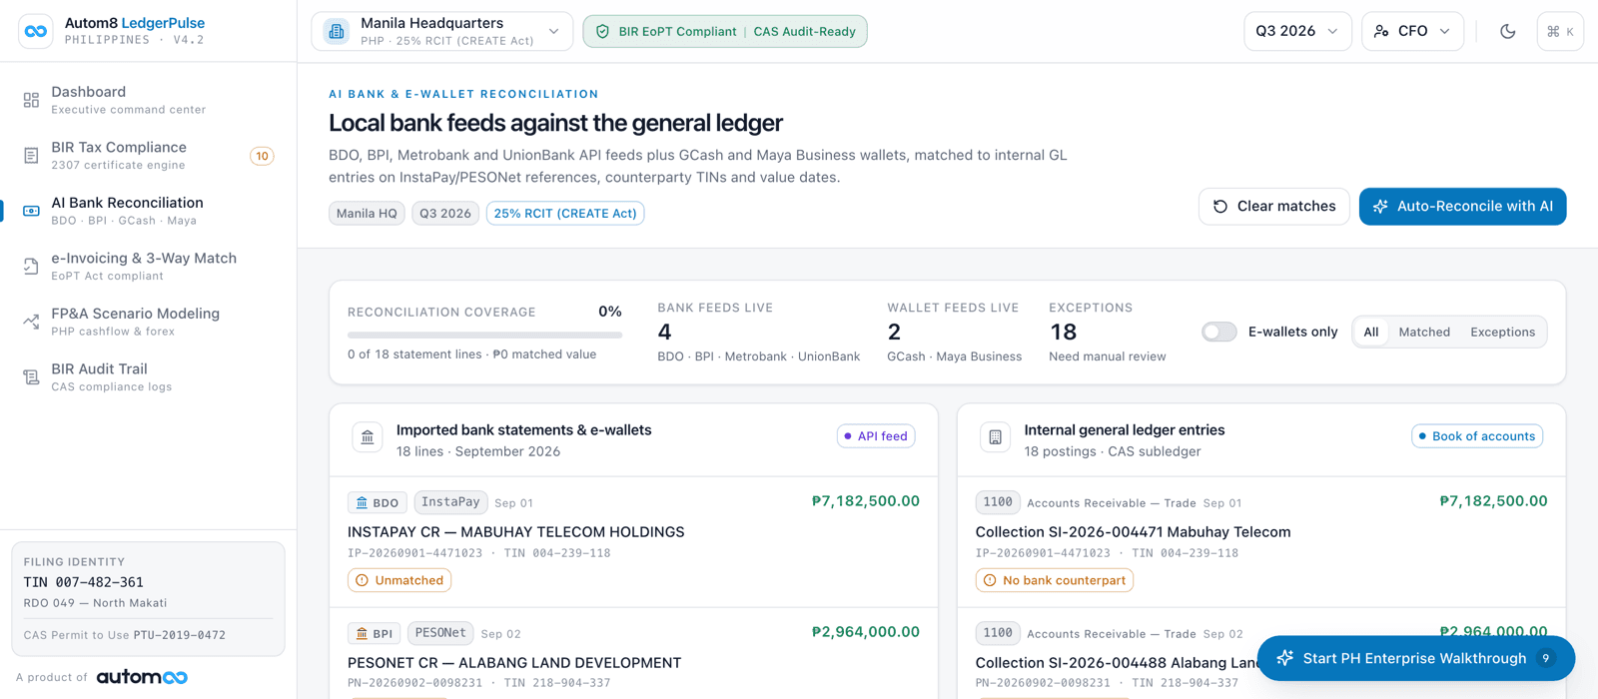Click the walkthrough step counter 9 badge

point(1546,658)
